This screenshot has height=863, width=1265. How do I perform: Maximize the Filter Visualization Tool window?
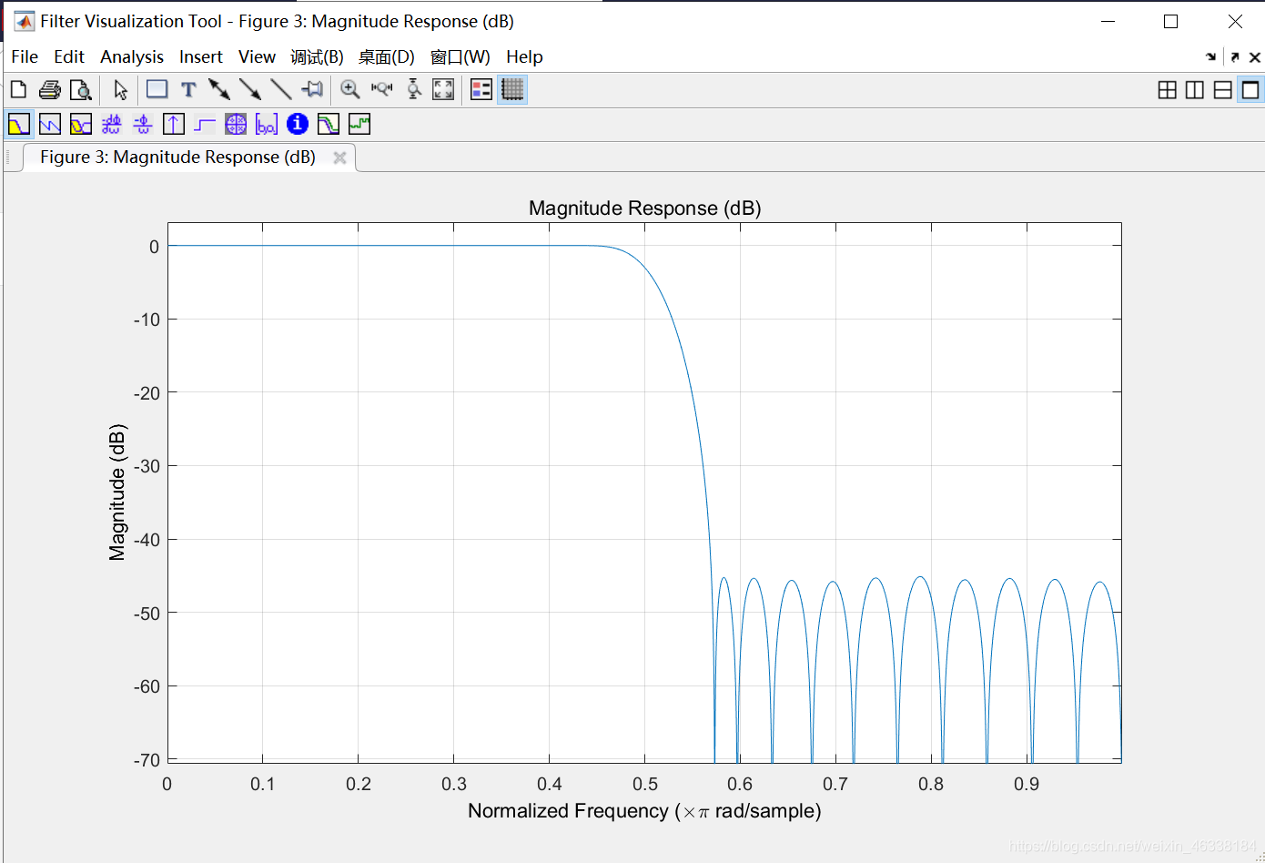pyautogui.click(x=1171, y=21)
